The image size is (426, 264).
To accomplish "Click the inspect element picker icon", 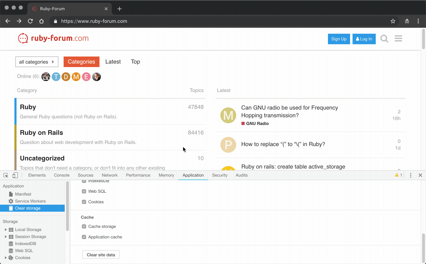I will 6,175.
